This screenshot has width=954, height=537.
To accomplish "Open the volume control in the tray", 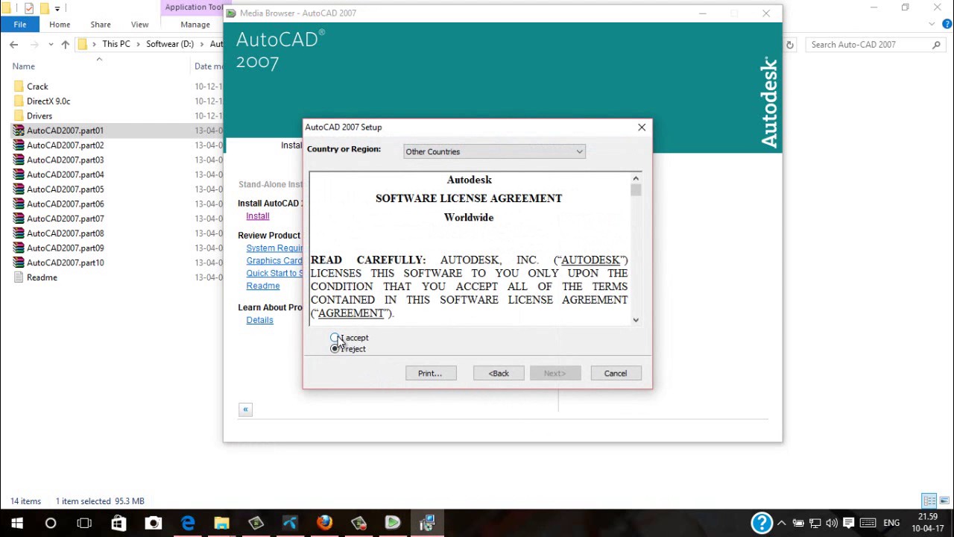I will pyautogui.click(x=832, y=523).
